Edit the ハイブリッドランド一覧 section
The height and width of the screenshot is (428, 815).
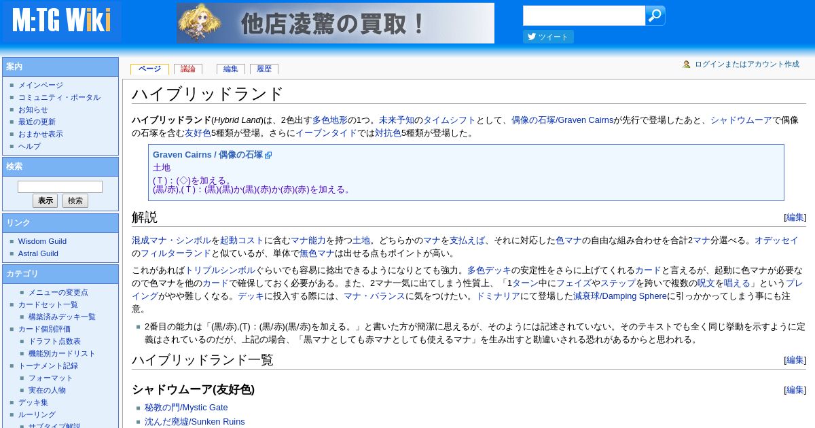coord(795,360)
